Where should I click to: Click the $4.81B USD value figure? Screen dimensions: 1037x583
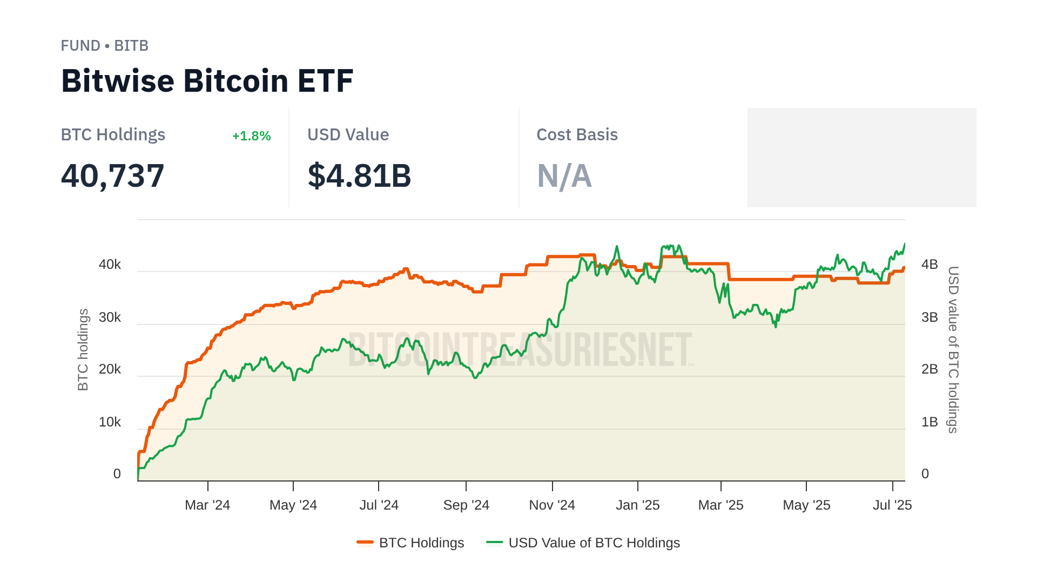(x=359, y=176)
